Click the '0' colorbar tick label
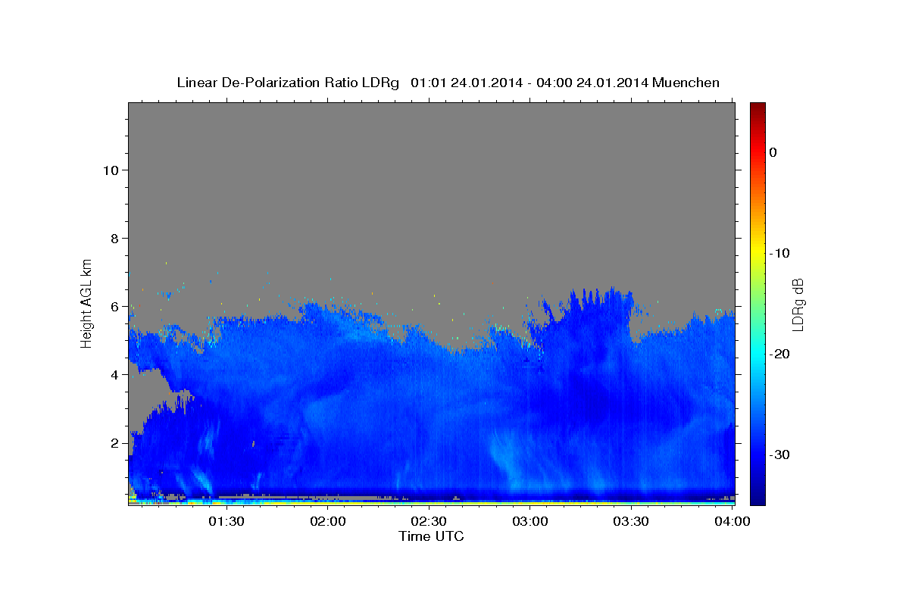Image resolution: width=909 pixels, height=606 pixels. (x=773, y=152)
